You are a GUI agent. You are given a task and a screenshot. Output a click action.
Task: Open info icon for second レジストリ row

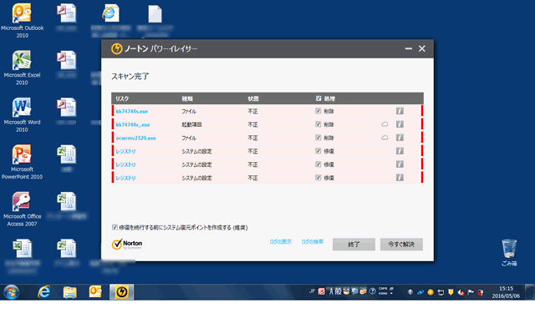400,164
